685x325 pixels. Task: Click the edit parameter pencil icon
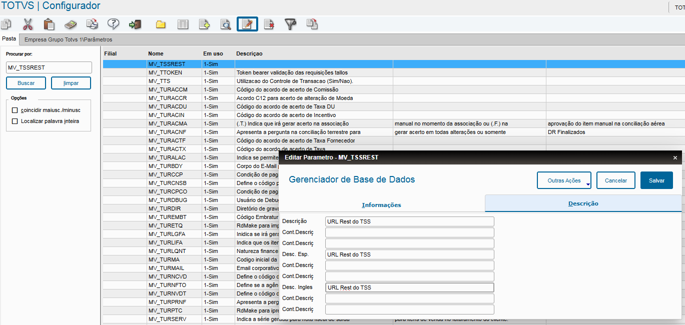(x=247, y=24)
